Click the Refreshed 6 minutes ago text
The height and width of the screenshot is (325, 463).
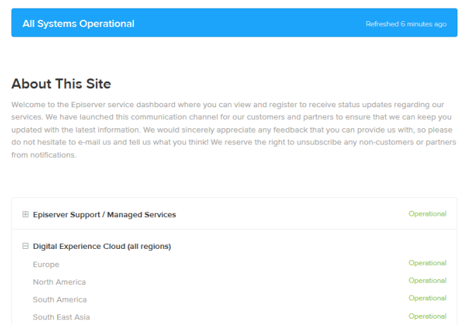(406, 24)
